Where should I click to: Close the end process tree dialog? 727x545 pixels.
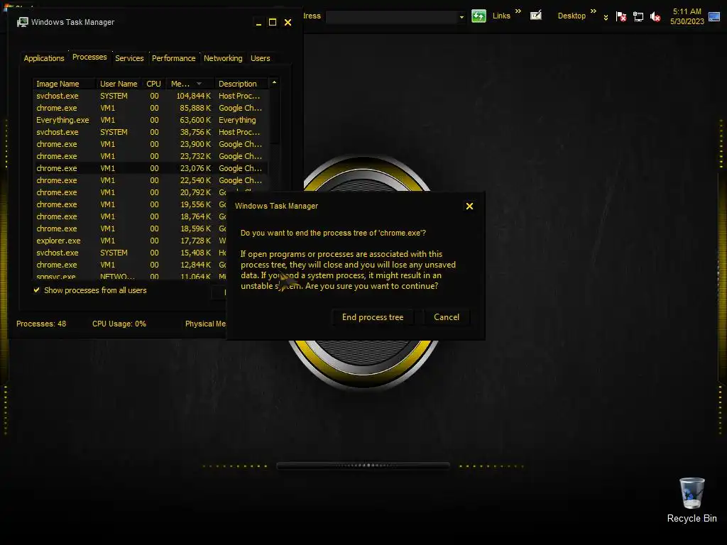[x=469, y=207]
